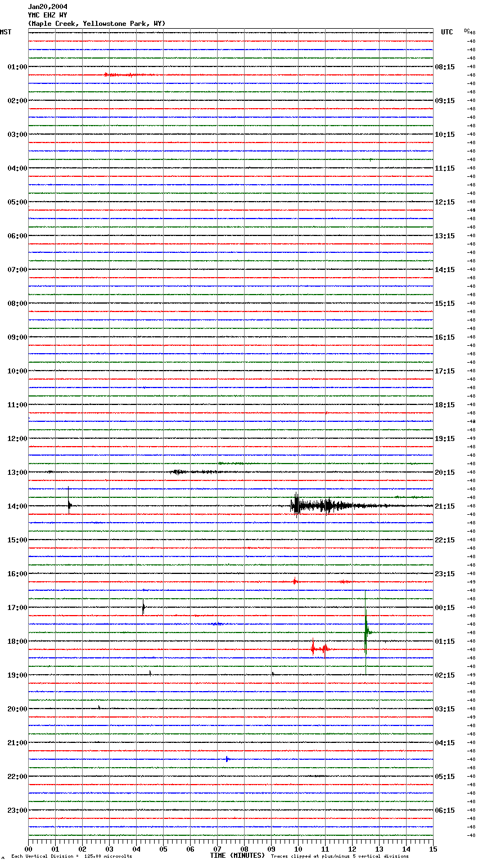Click minute tick label '03' on bottom axis
Viewport: 478px width, 864px height.
pyautogui.click(x=110, y=849)
